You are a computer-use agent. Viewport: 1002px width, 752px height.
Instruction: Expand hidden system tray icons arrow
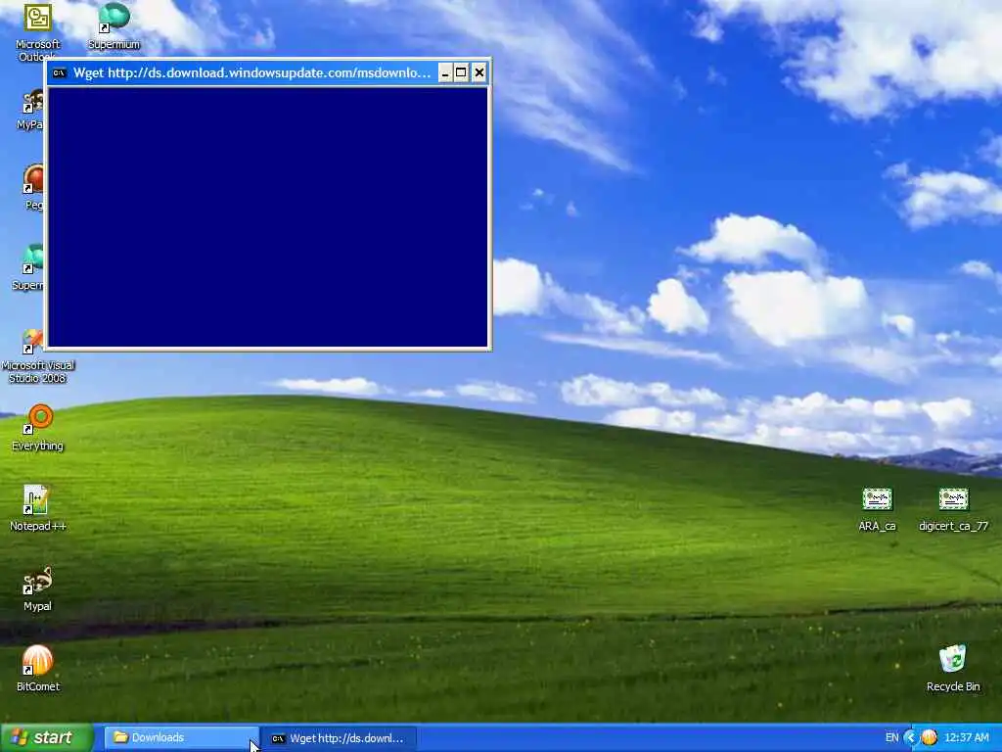tap(911, 738)
